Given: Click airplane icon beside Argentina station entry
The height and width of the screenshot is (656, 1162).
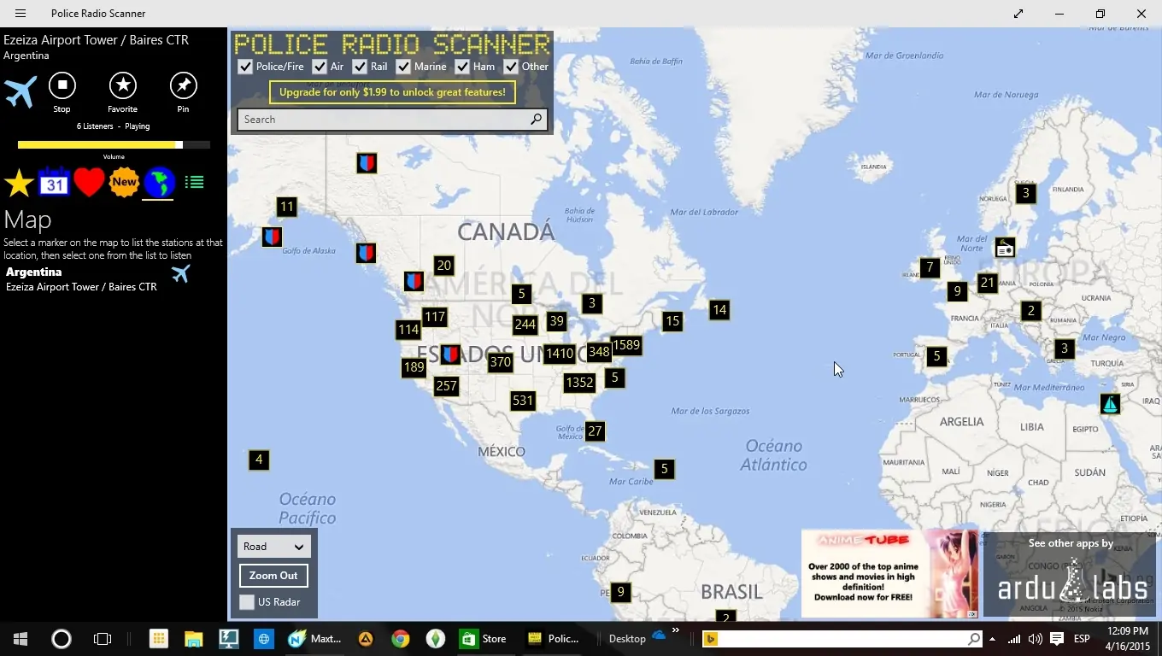Looking at the screenshot, I should coord(180,273).
